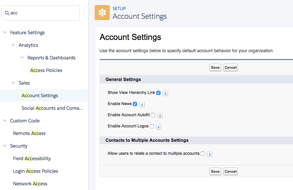The image size is (293, 190).
Task: Enable the Account Autofill checkbox
Action: (153, 115)
